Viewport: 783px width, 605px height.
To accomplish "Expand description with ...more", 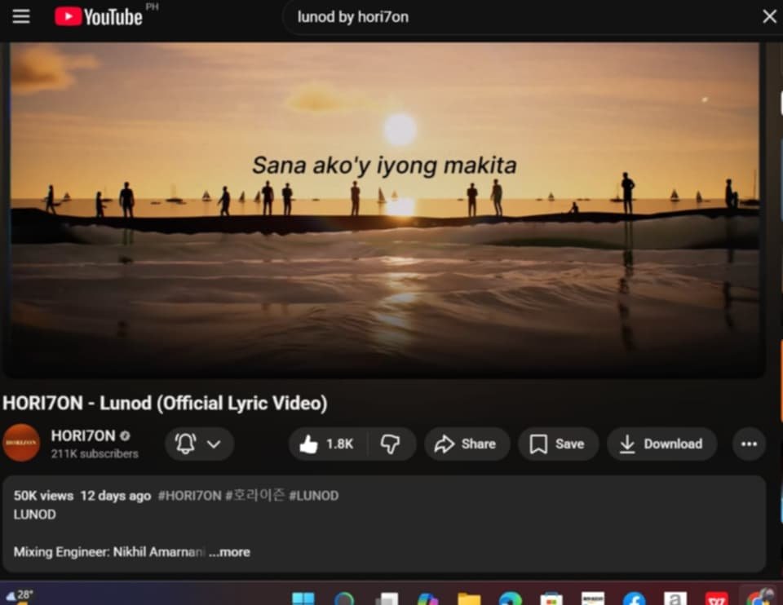I will (x=230, y=552).
